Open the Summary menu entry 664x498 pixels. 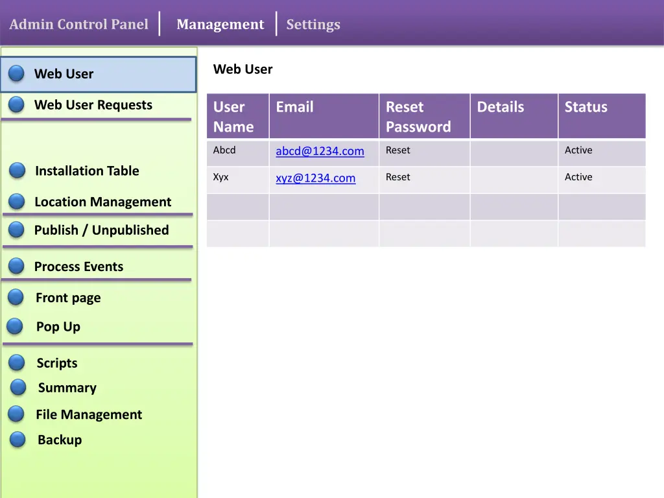point(67,388)
